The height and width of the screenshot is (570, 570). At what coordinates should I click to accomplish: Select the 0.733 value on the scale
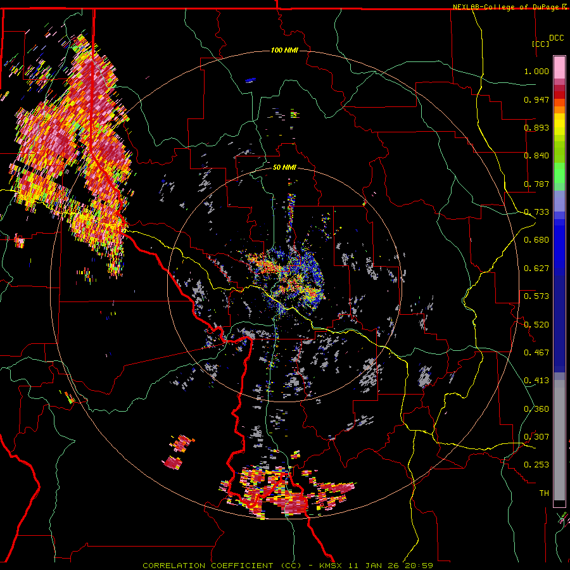(536, 212)
